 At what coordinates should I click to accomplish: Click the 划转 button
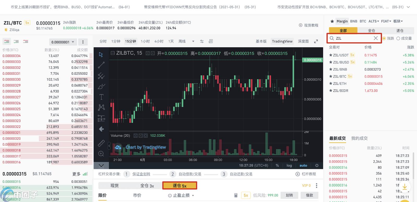(289, 195)
